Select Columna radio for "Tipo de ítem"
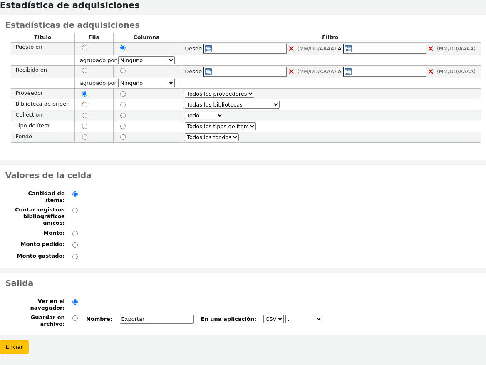This screenshot has width=486, height=365. pos(123,126)
